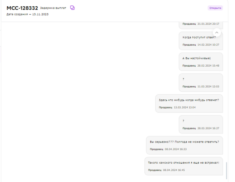The image size is (235, 182).
Task: Click the Продавец label dated 08.04.2024 16:45
Action: tap(155, 170)
